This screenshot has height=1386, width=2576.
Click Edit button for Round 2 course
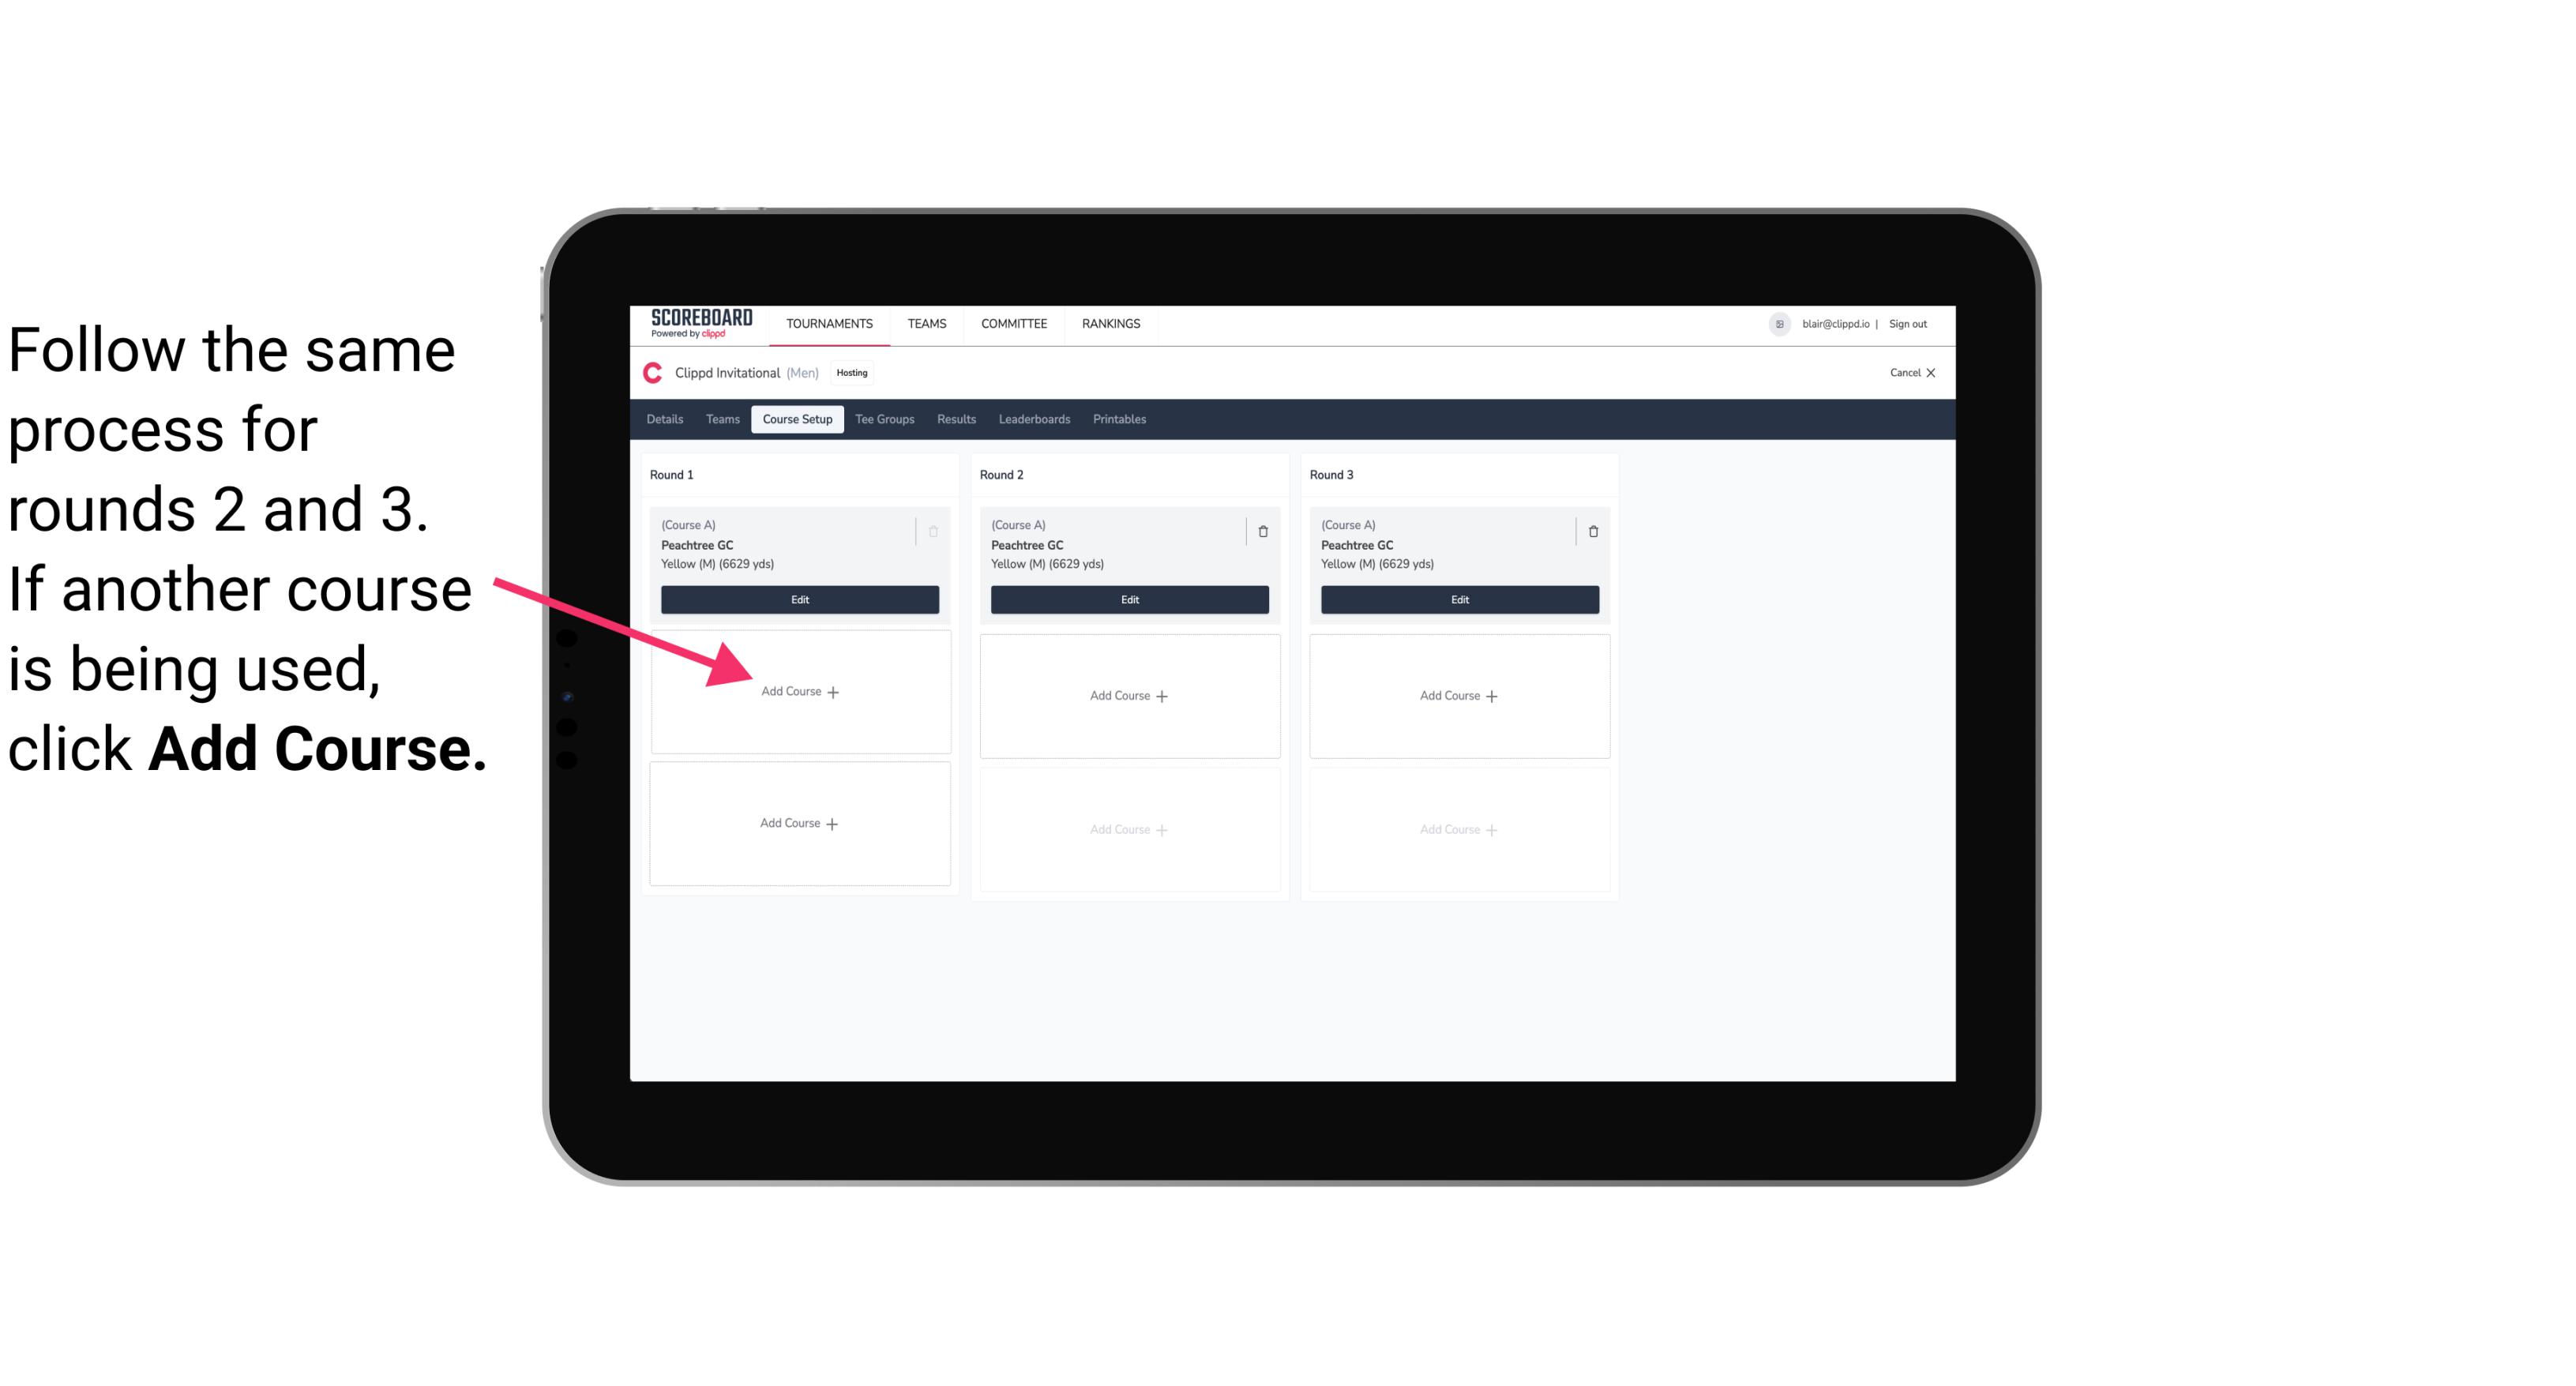[x=1126, y=599]
